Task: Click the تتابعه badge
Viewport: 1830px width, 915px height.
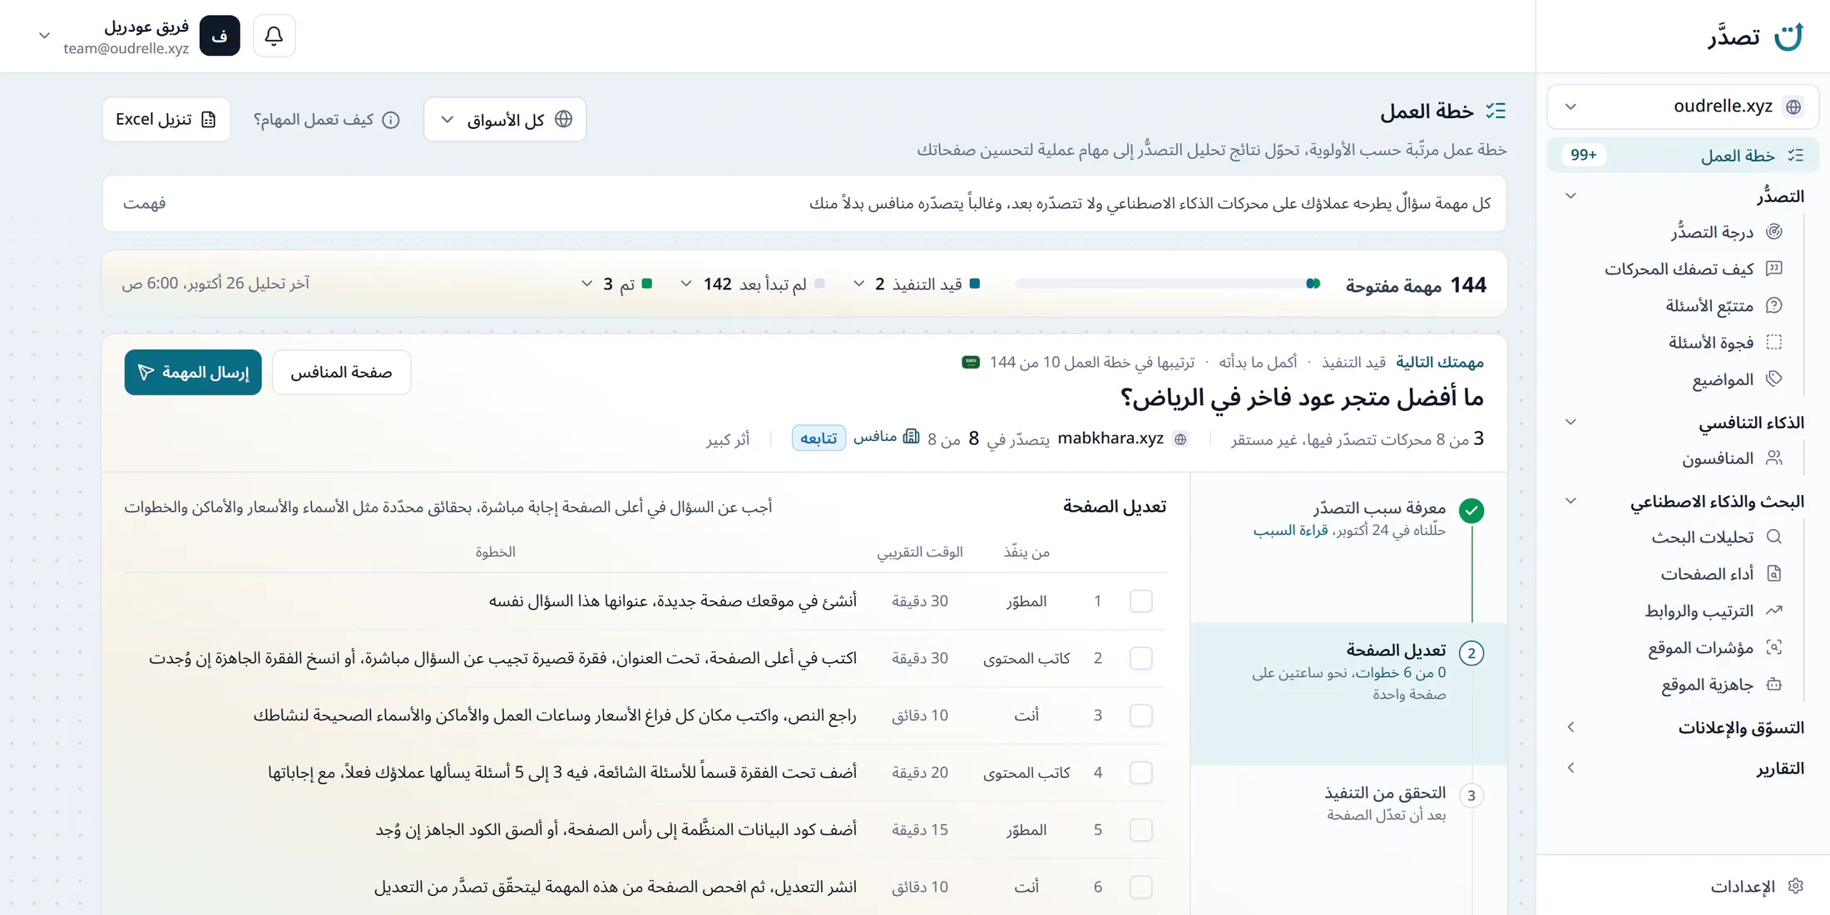Action: tap(818, 438)
